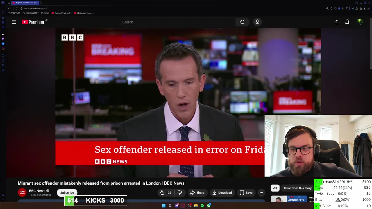Open BBC News channel avatar
Viewport: 372px width, 209px height.
click(22, 192)
